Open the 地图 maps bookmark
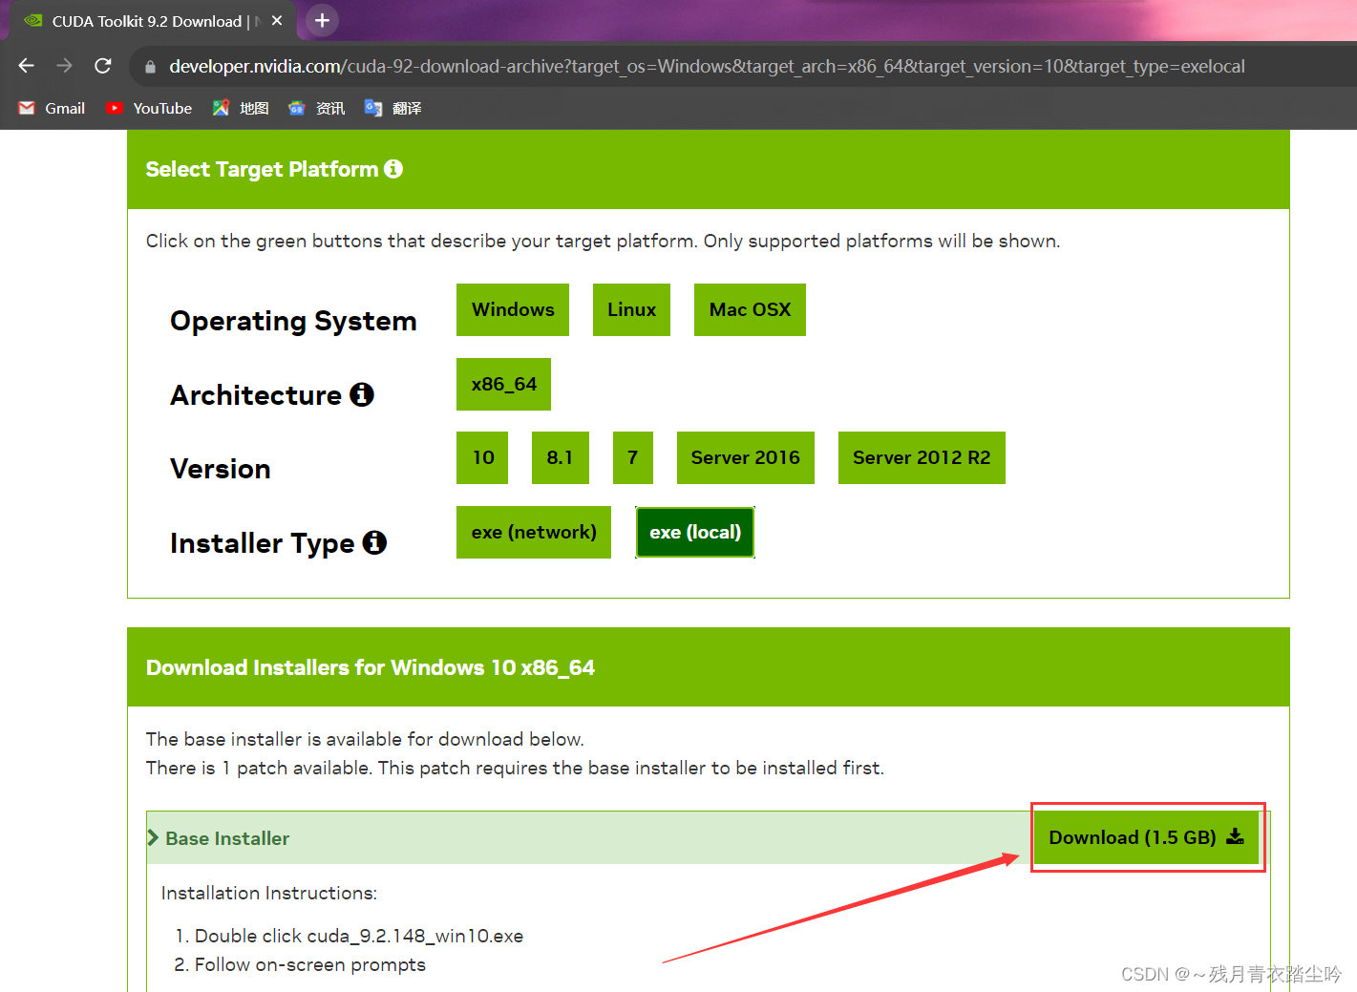Image resolution: width=1357 pixels, height=992 pixels. (241, 108)
